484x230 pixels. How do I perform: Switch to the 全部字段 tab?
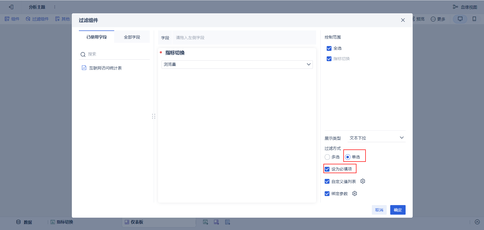pyautogui.click(x=132, y=37)
